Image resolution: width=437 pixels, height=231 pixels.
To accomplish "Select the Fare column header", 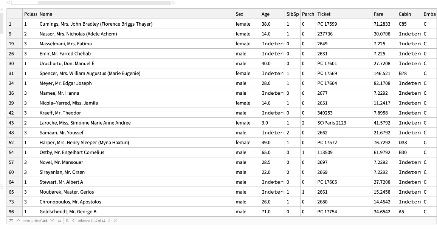I will point(384,14).
